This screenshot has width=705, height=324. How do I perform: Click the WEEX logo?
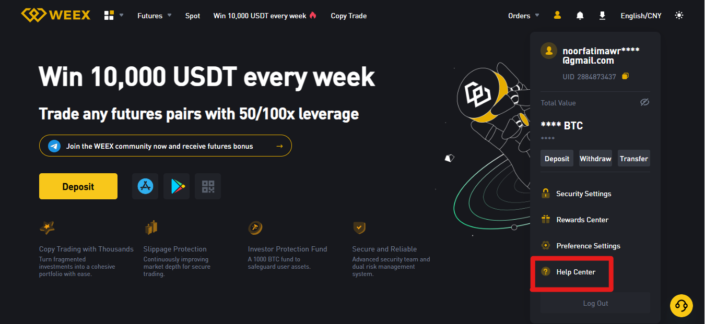56,15
